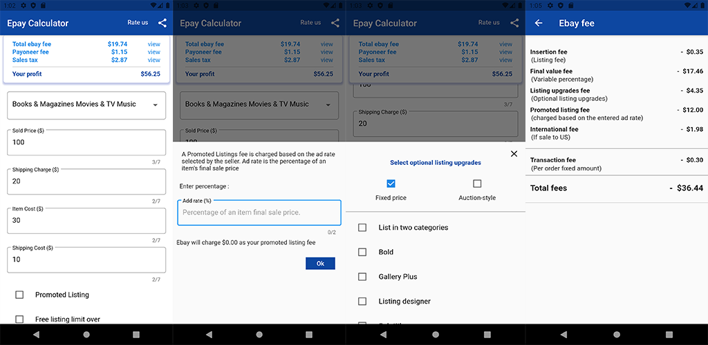View Payoneer fee details on first screen
The image size is (708, 345).
coord(154,52)
